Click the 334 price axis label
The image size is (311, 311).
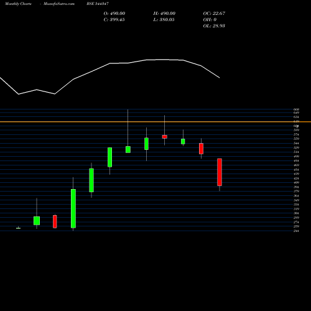[x=296, y=205]
